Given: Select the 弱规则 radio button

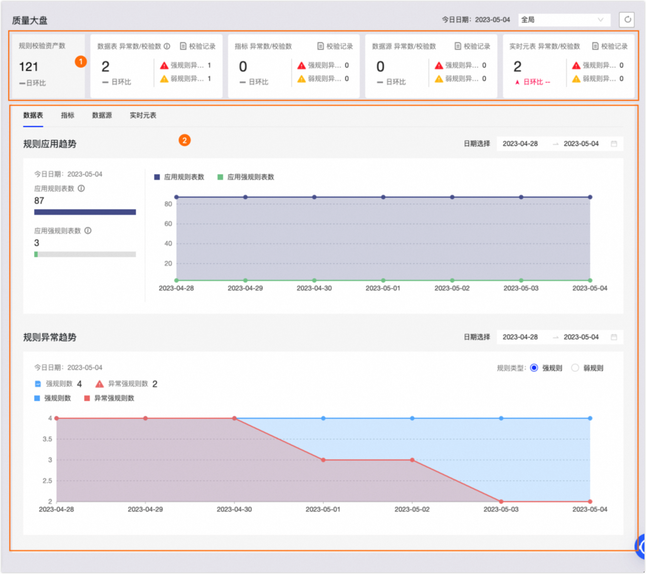Looking at the screenshot, I should click(x=575, y=368).
